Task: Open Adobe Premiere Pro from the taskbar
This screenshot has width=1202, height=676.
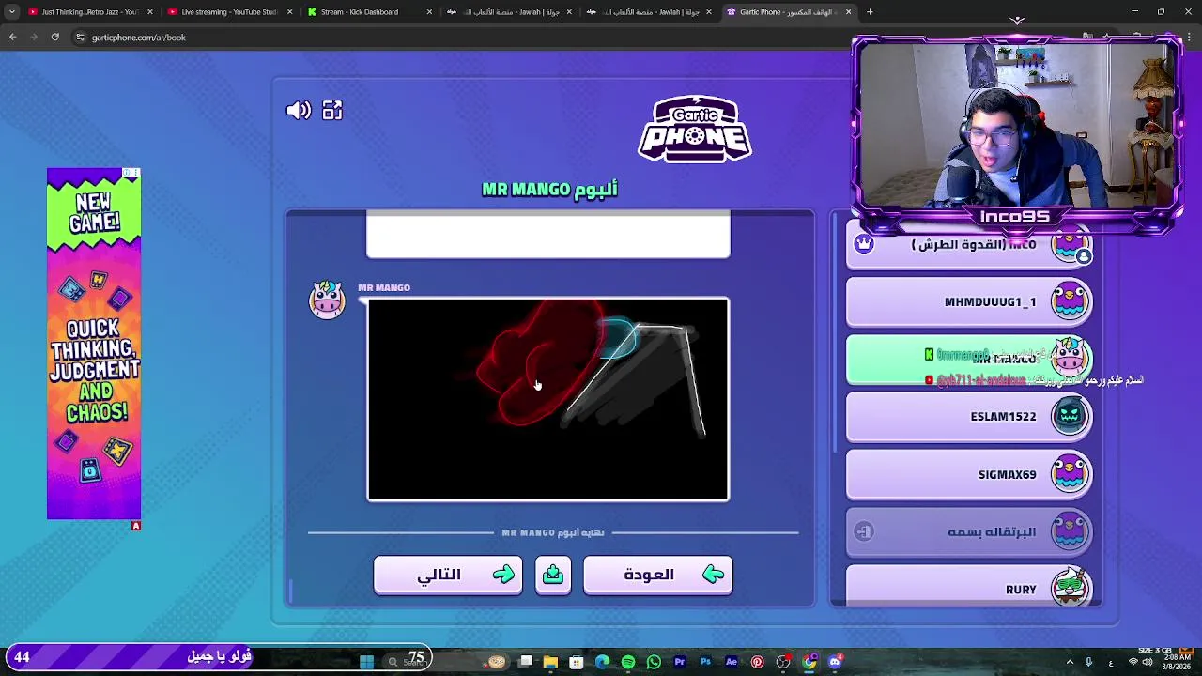Action: pyautogui.click(x=680, y=662)
